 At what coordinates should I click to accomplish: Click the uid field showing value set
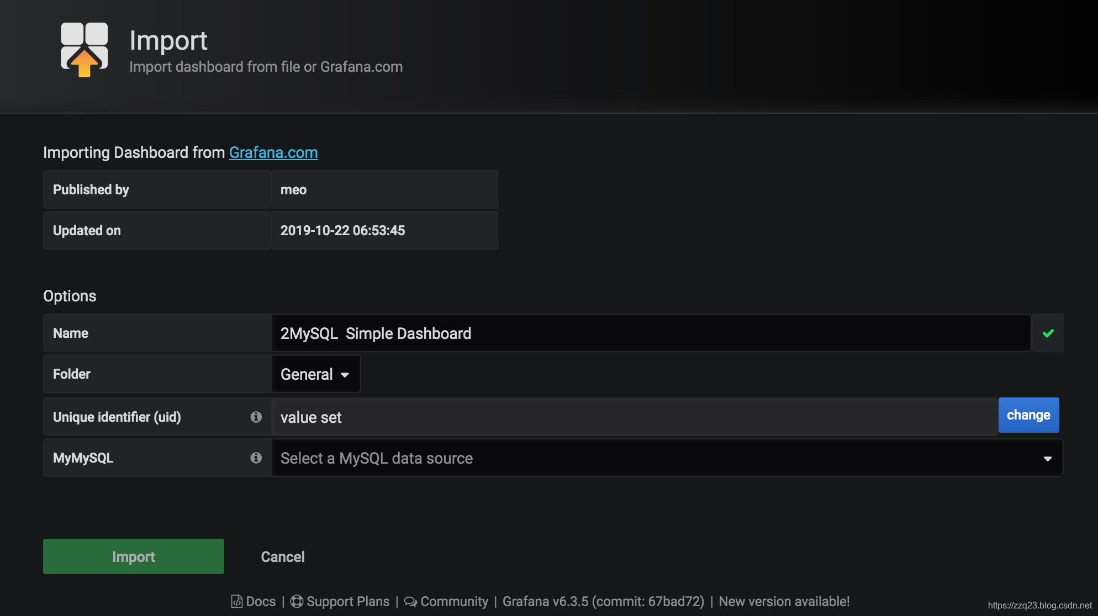635,417
